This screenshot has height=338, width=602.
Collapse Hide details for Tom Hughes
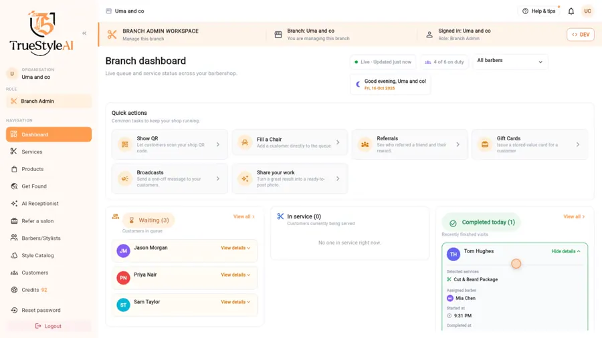point(566,251)
